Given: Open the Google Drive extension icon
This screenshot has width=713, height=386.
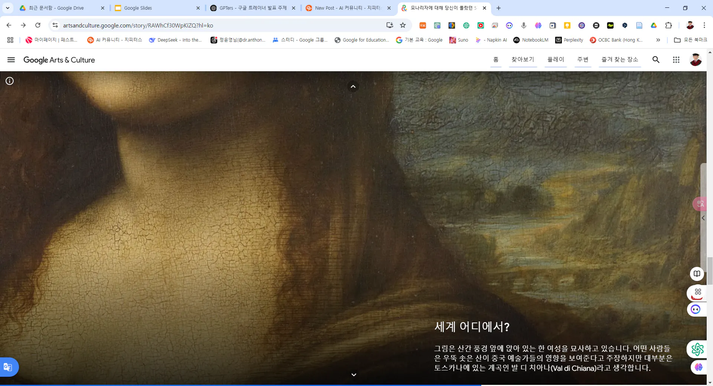Looking at the screenshot, I should (x=654, y=25).
